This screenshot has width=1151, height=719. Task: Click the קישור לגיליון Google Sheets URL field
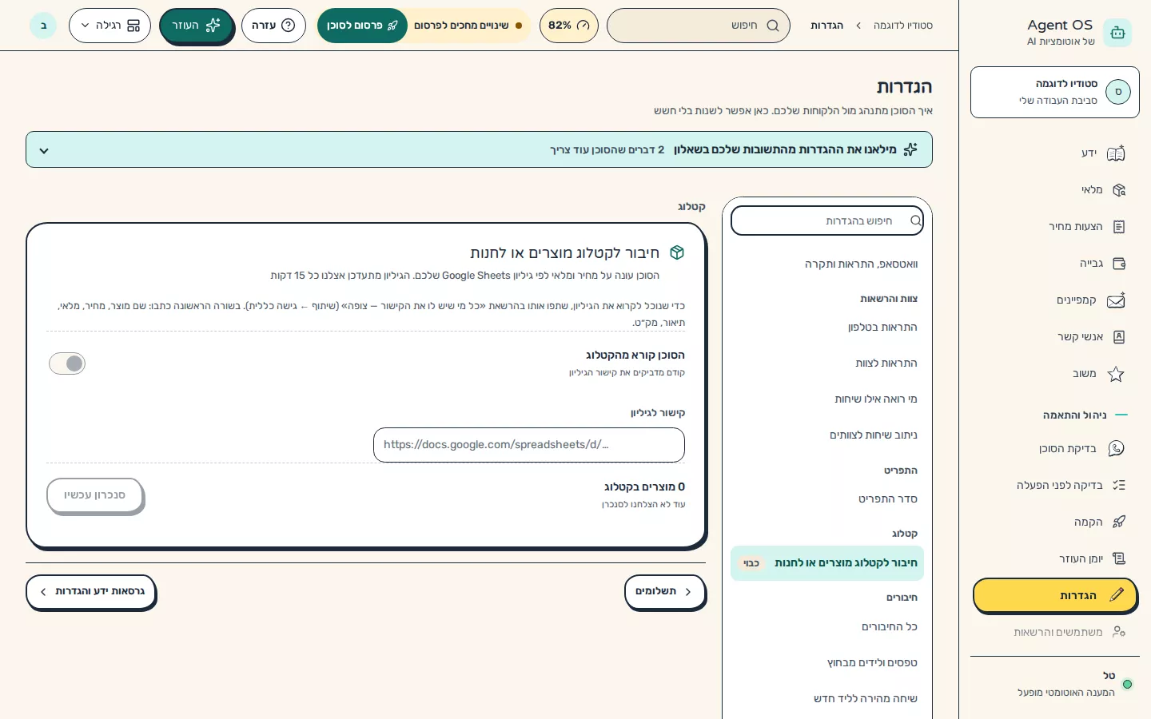pyautogui.click(x=529, y=445)
